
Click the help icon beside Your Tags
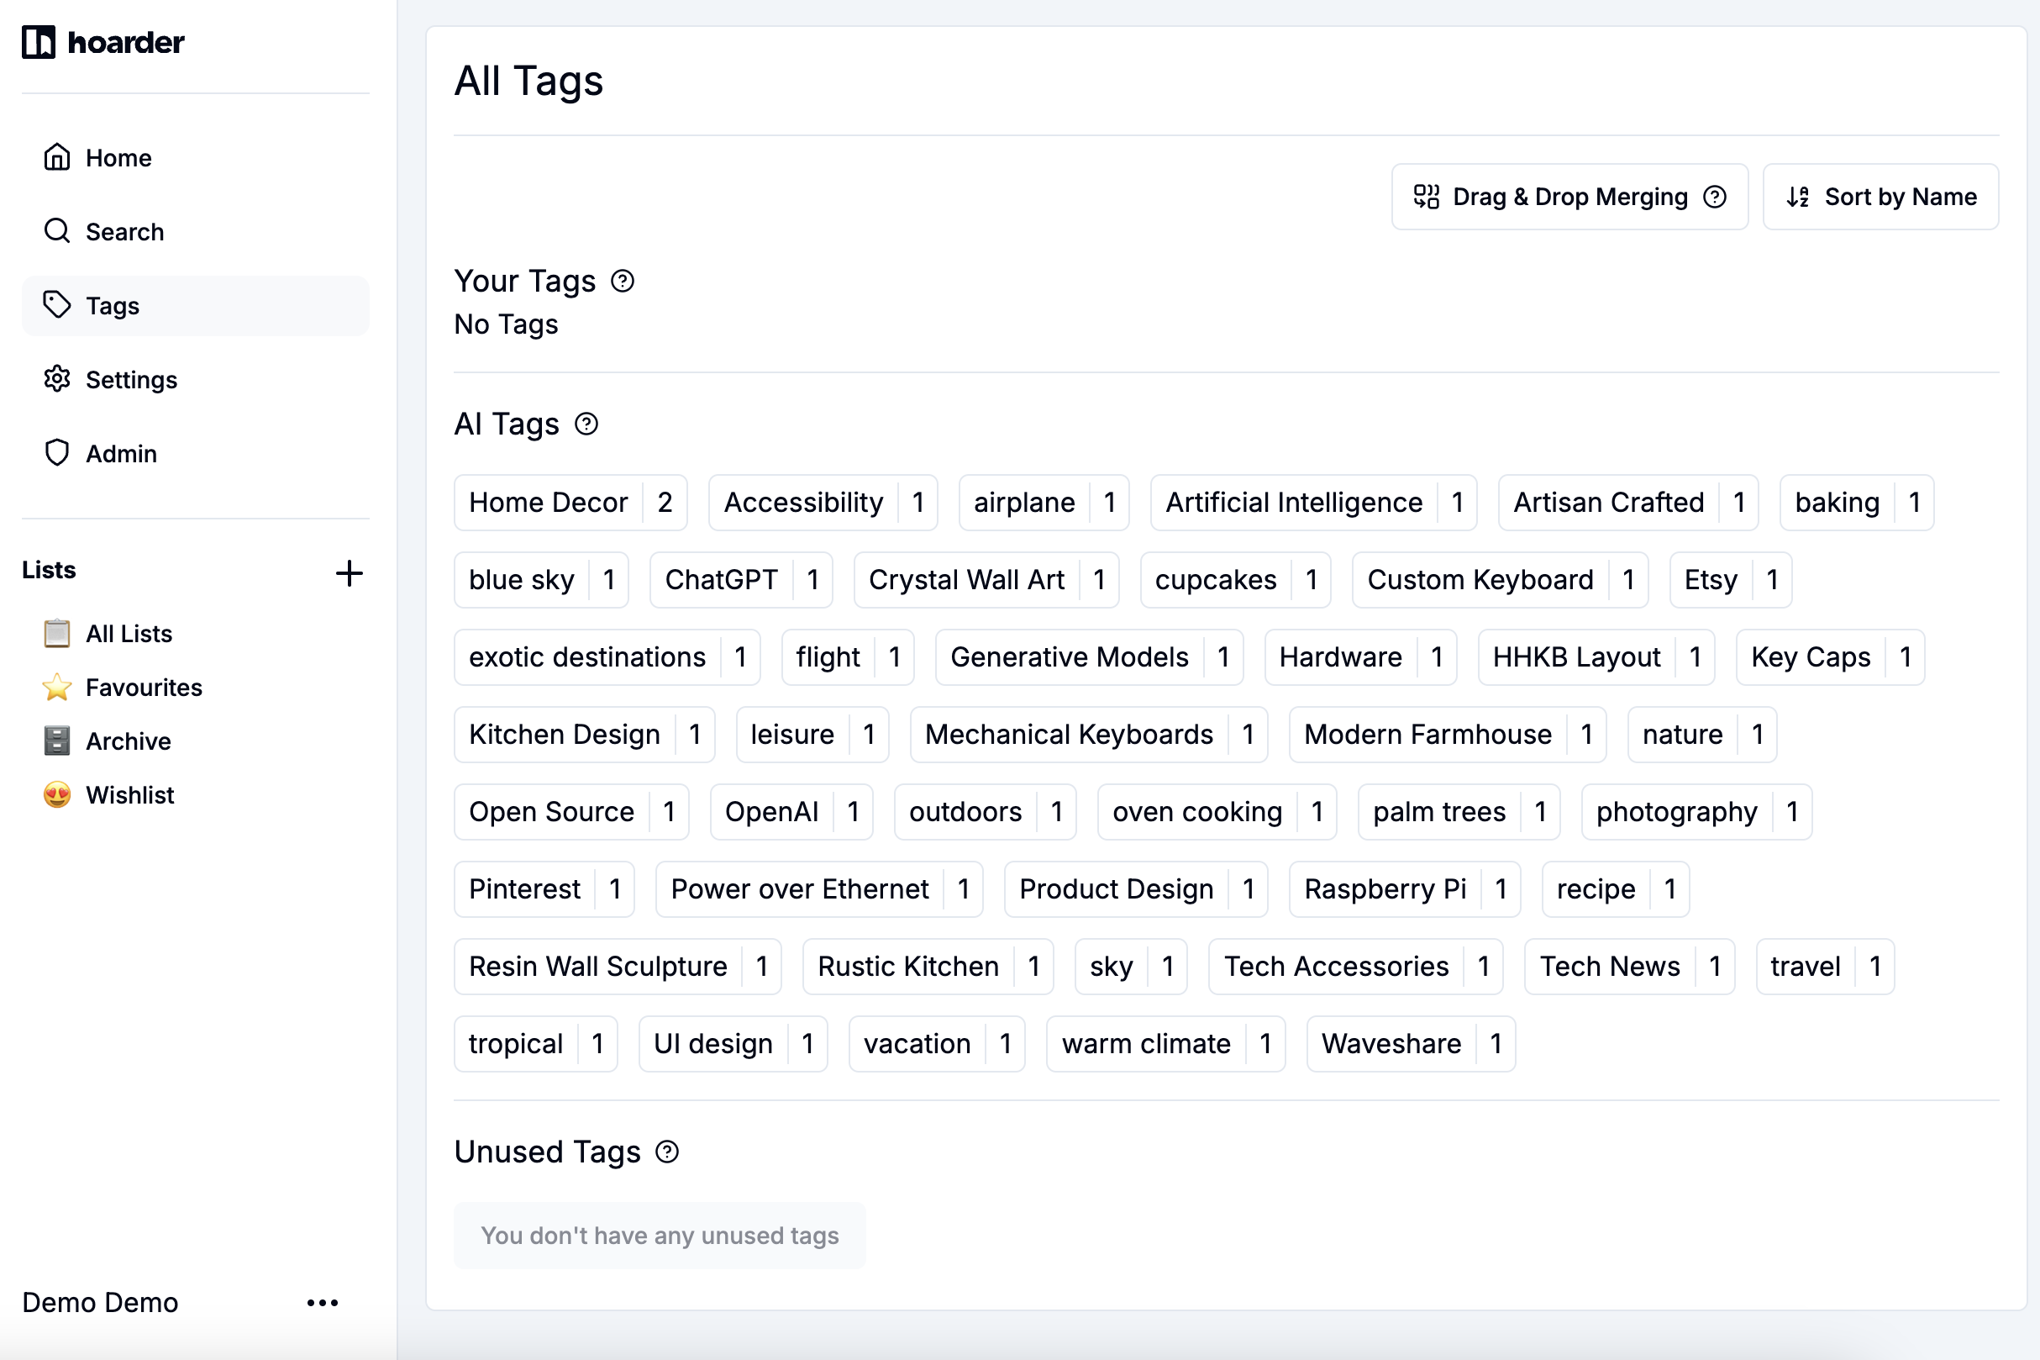pos(622,280)
